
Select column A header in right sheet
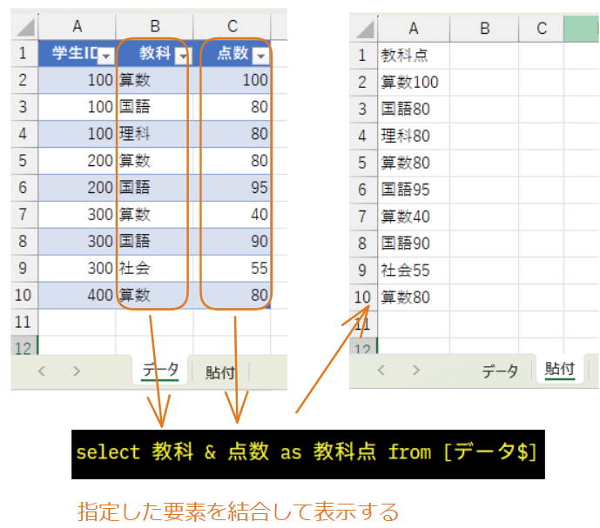pyautogui.click(x=414, y=29)
